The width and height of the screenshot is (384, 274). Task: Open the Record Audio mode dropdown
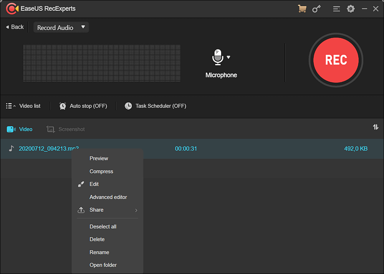tap(61, 27)
